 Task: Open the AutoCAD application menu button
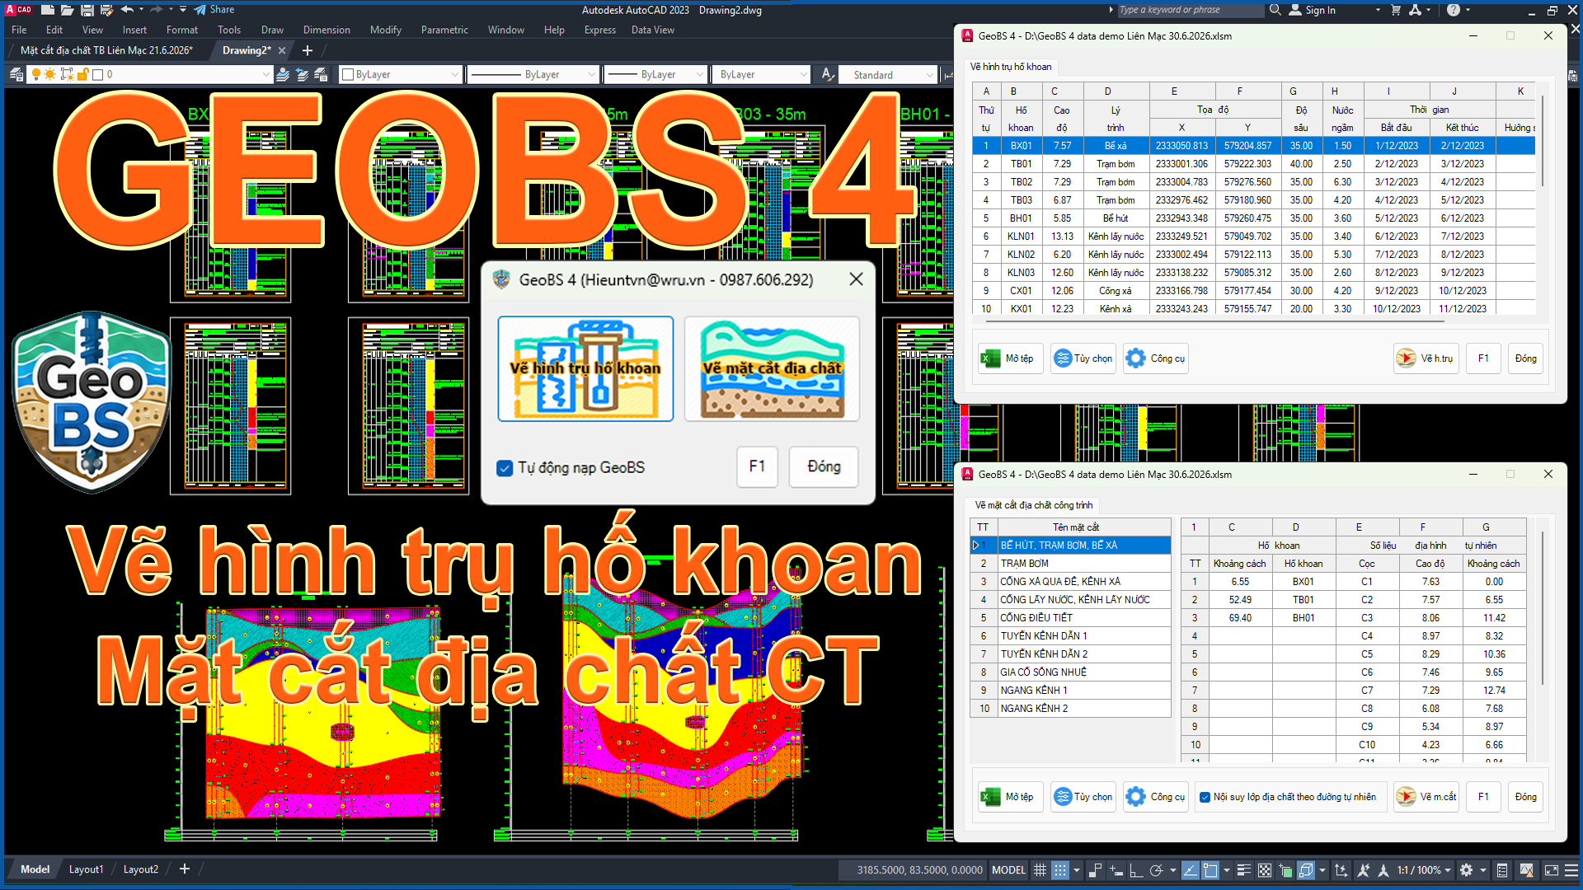coord(18,10)
